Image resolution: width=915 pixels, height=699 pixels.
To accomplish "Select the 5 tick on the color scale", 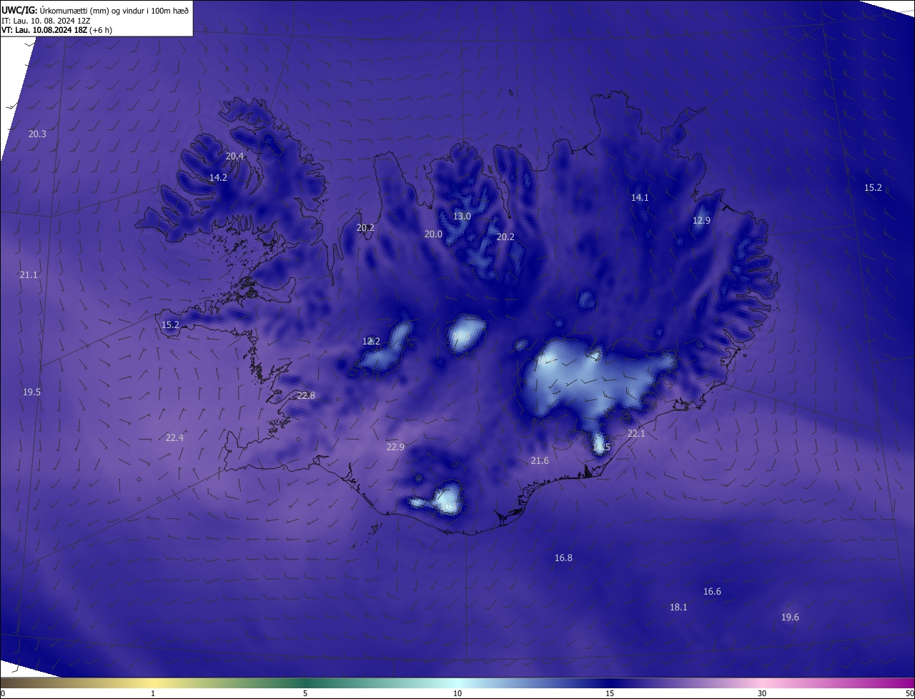I will coord(305,693).
